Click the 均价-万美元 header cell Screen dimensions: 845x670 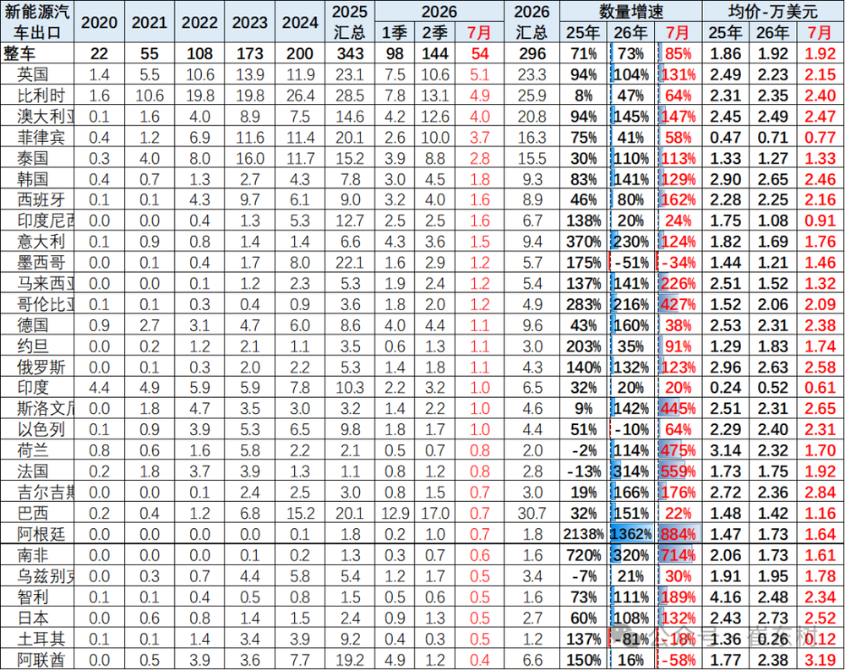773,11
